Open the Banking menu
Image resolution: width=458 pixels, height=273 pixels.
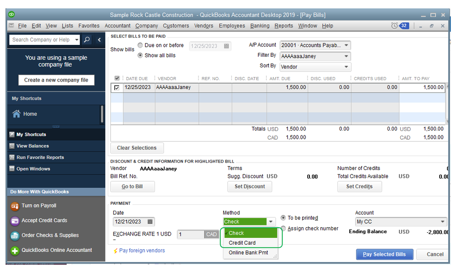click(259, 26)
